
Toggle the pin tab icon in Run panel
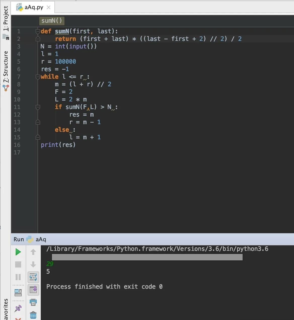(x=18, y=308)
